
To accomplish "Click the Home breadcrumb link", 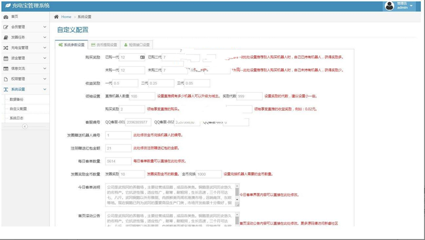I will click(65, 17).
